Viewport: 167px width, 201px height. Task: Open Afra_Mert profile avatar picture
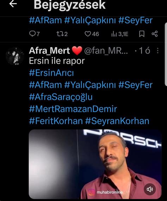(x=15, y=56)
